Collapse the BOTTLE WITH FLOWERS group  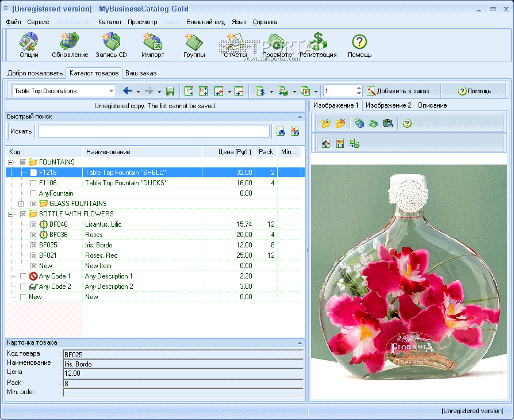11,214
